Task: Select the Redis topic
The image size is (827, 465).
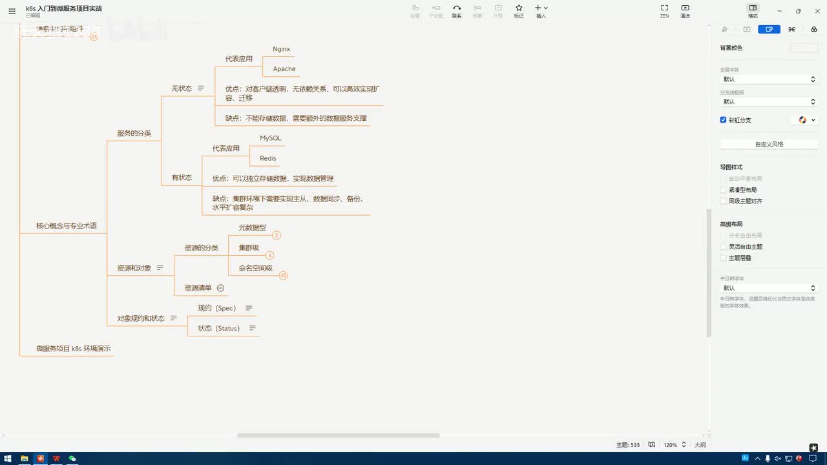Action: [268, 158]
